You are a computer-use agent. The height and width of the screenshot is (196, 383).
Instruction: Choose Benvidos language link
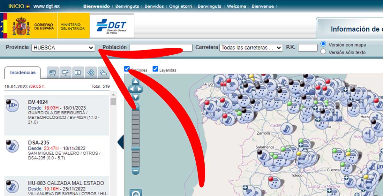[154, 6]
